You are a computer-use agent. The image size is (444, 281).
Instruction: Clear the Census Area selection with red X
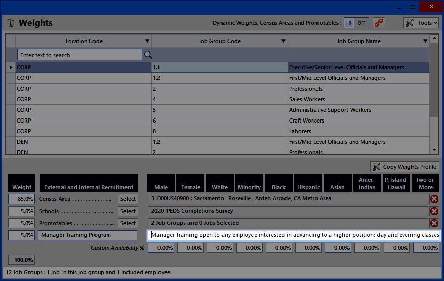click(x=434, y=199)
